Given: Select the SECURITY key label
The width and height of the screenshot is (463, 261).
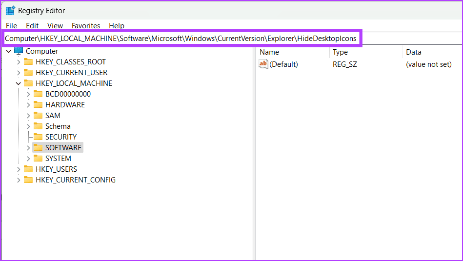Looking at the screenshot, I should tap(61, 137).
